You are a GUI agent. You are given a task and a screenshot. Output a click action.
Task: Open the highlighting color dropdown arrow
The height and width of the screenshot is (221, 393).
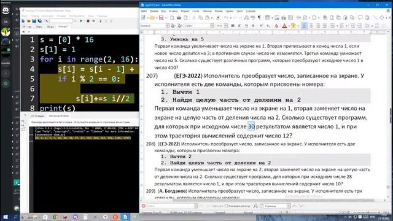pyautogui.click(x=298, y=26)
